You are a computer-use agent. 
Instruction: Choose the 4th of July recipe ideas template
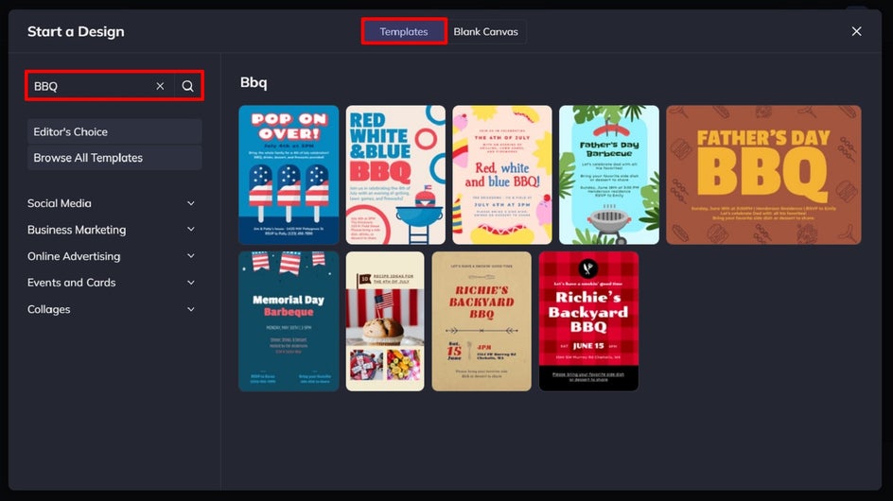tap(385, 321)
